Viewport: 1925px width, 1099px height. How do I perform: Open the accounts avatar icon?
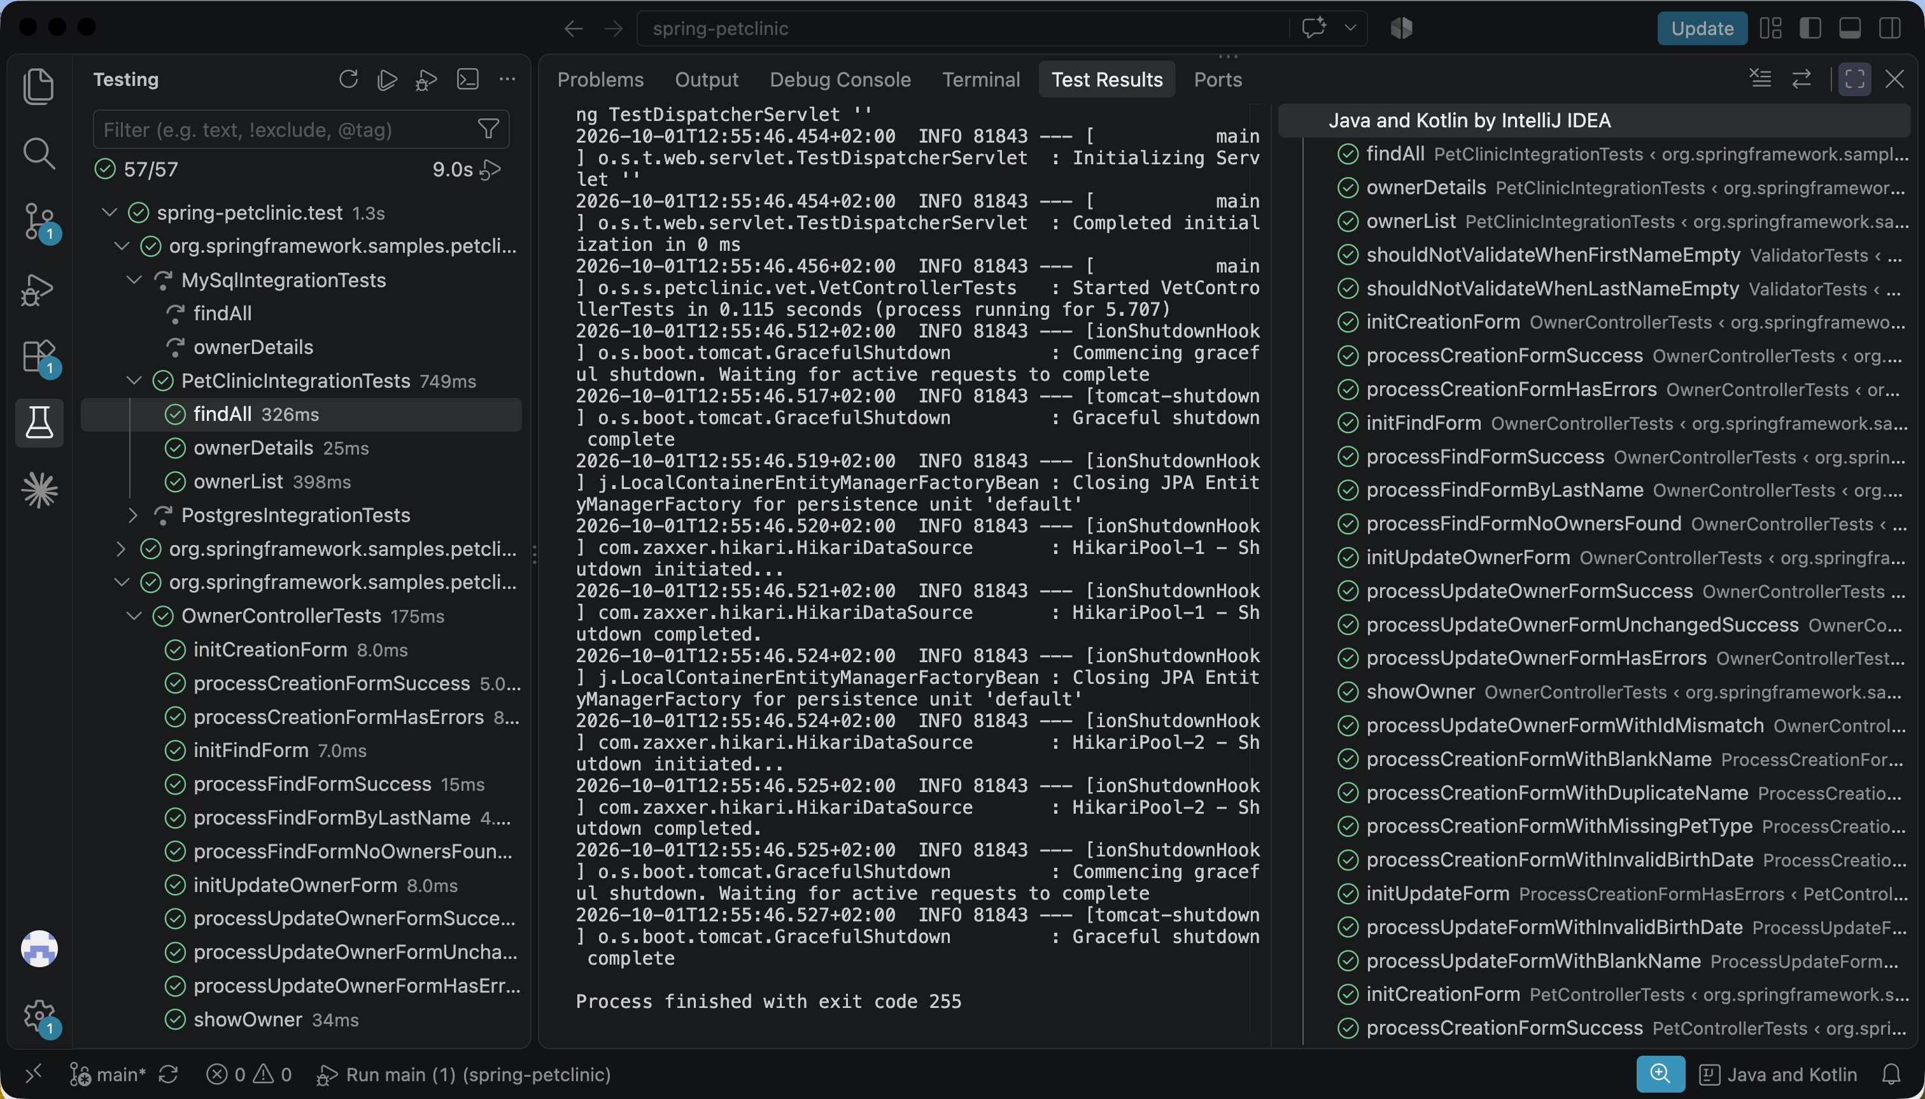(x=38, y=949)
